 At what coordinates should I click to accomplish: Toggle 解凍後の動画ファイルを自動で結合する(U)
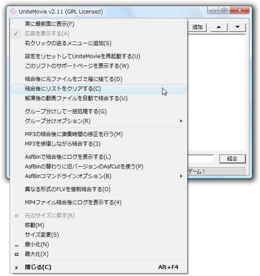point(98,98)
